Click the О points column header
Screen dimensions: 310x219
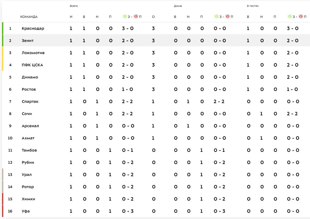point(153,17)
